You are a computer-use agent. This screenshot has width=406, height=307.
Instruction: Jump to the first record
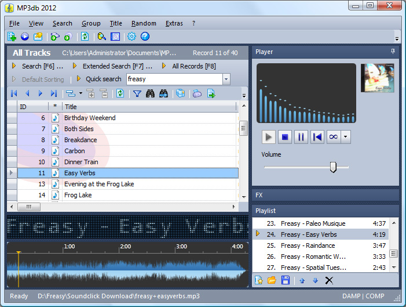[x=14, y=93]
